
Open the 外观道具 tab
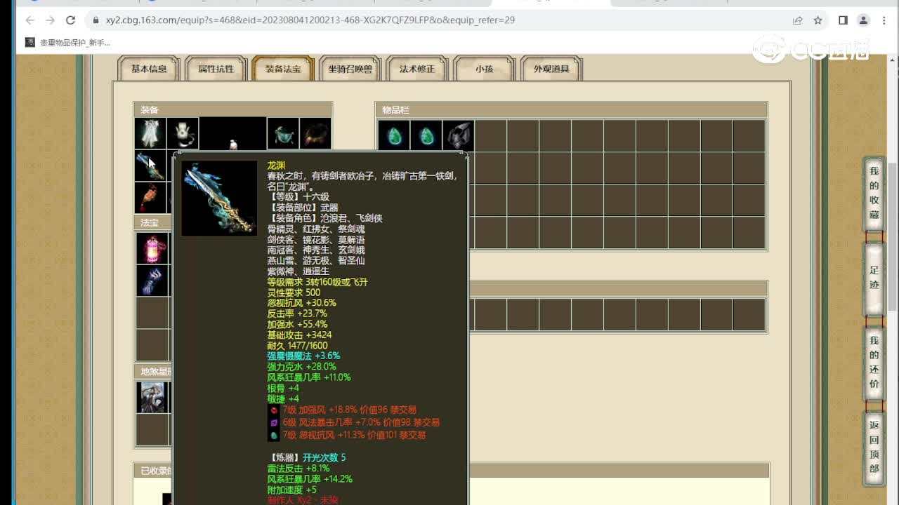(x=551, y=69)
